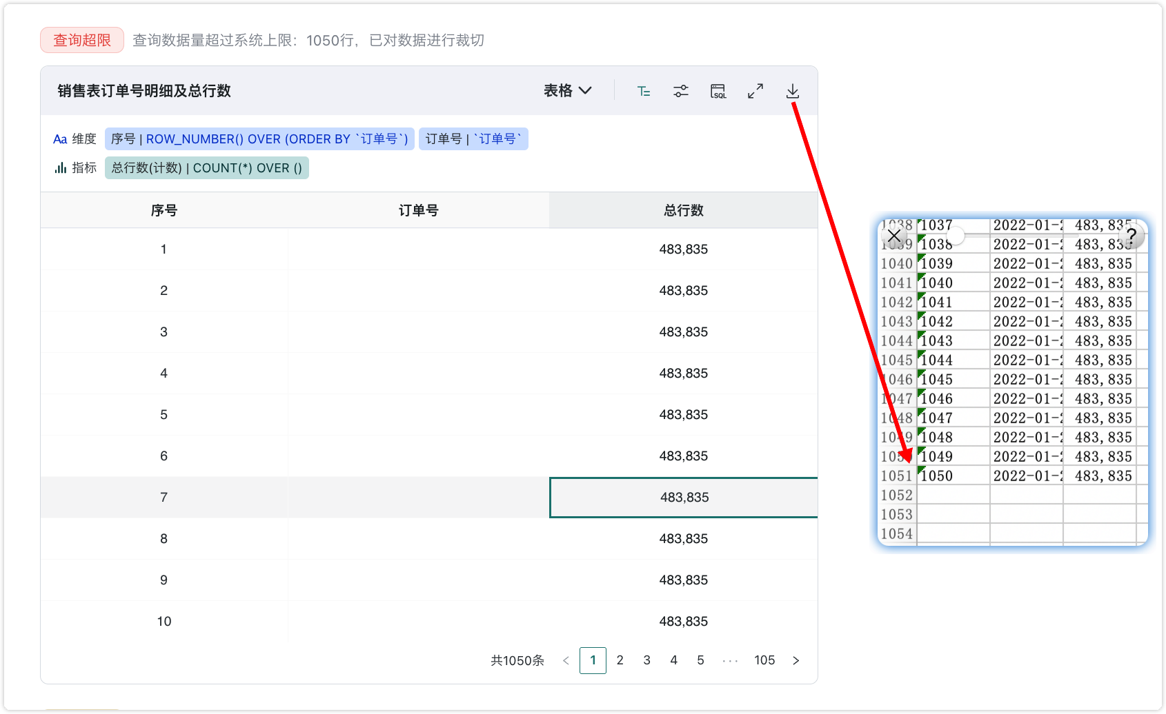1166x714 pixels.
Task: Click the text formatting T icon
Action: click(x=644, y=90)
